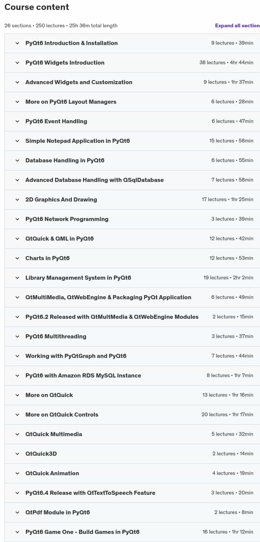Select the QtQuick3D title

pyautogui.click(x=41, y=454)
